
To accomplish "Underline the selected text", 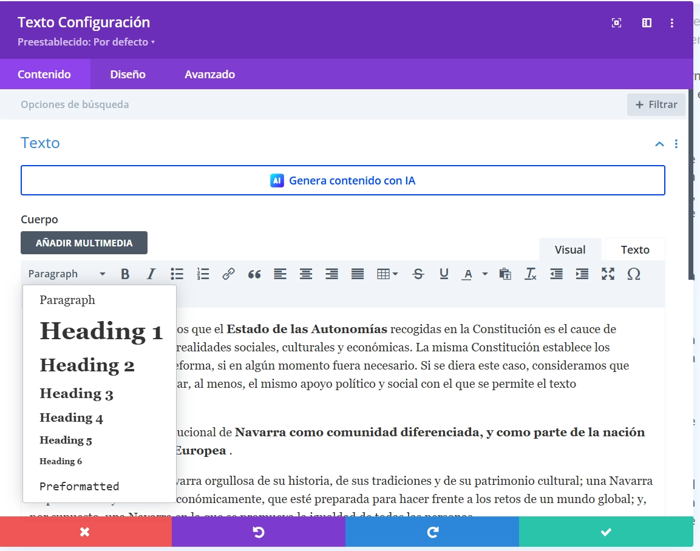I will click(x=444, y=274).
